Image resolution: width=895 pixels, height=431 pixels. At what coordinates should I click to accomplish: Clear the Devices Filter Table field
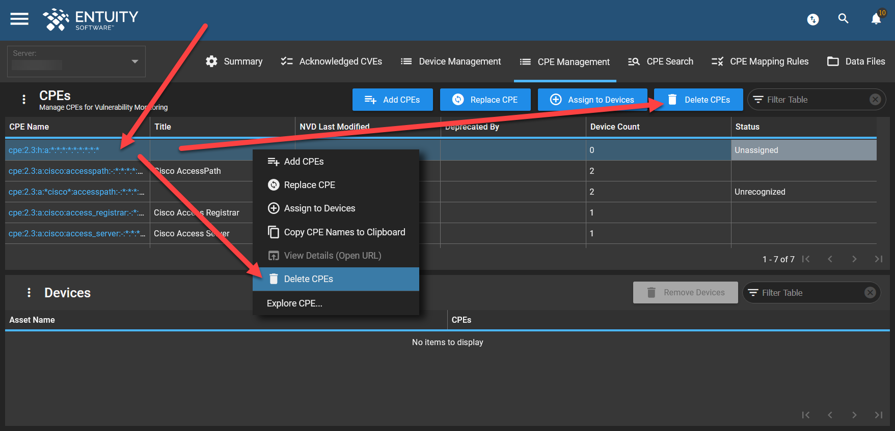click(870, 292)
